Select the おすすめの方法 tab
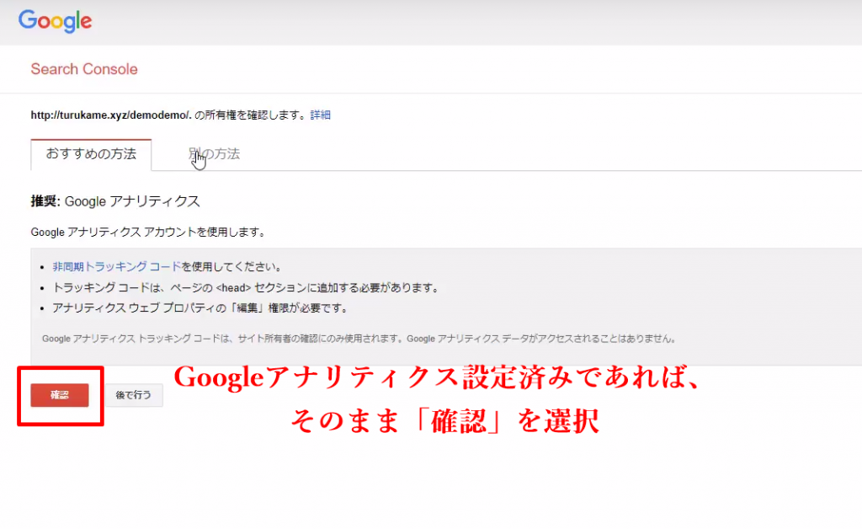The image size is (862, 529). (91, 154)
